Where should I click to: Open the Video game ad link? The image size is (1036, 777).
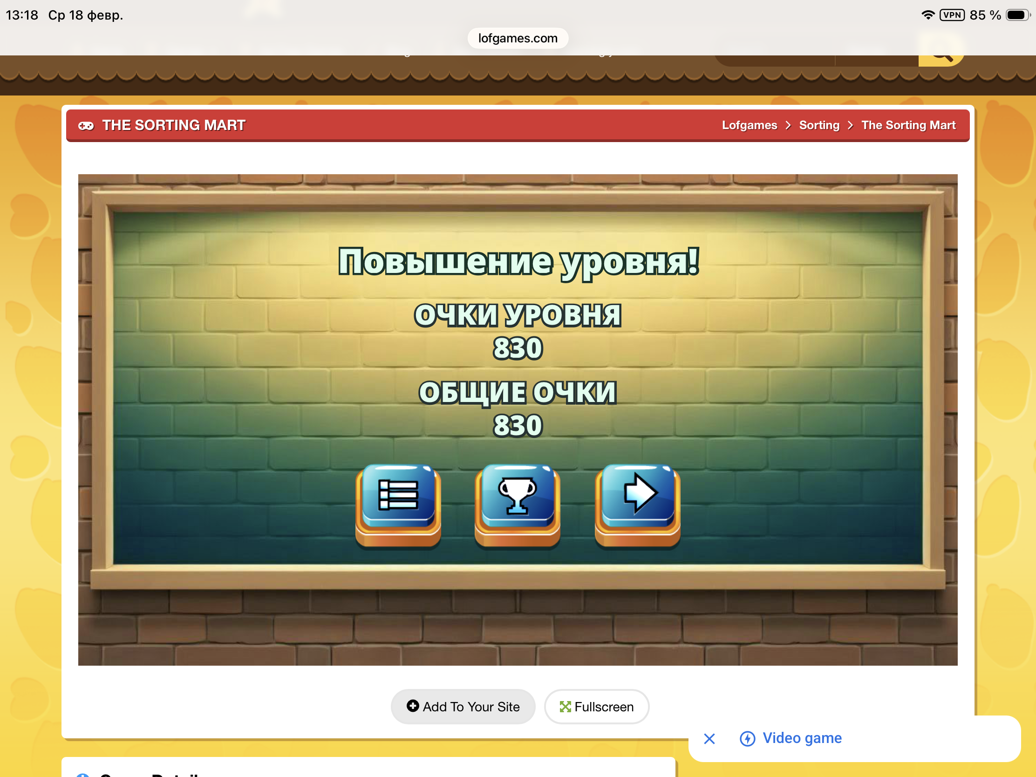[x=802, y=738]
